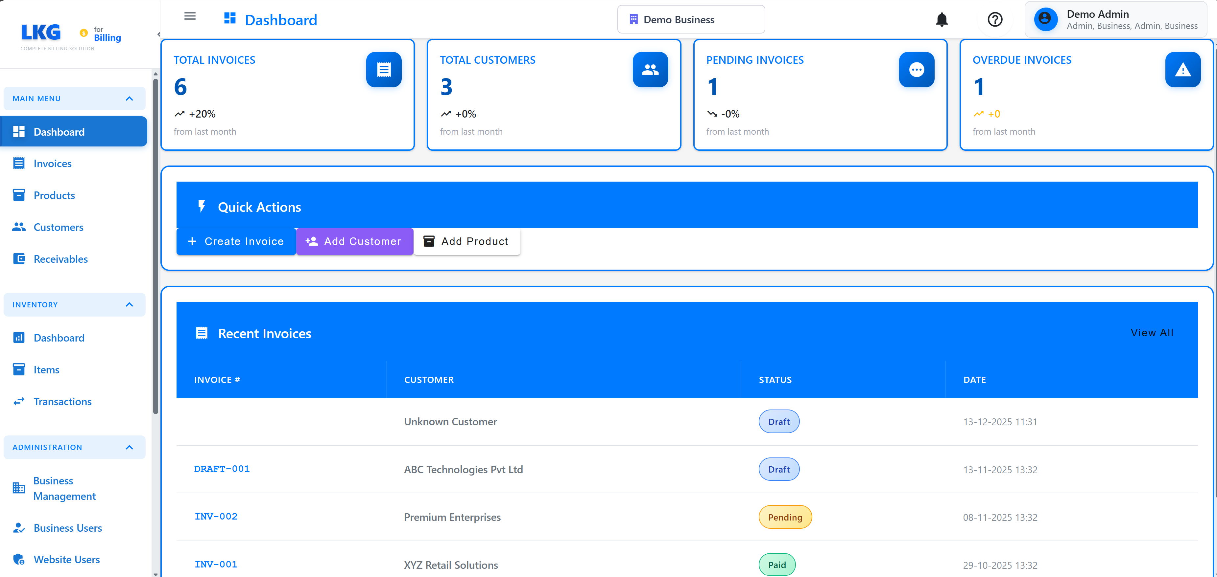Click the purple Add Customer button
This screenshot has height=577, width=1217.
(354, 242)
